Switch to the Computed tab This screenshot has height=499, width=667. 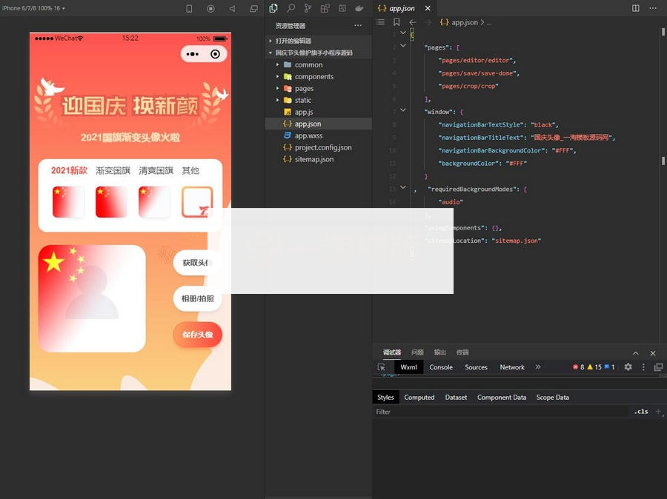pos(419,398)
